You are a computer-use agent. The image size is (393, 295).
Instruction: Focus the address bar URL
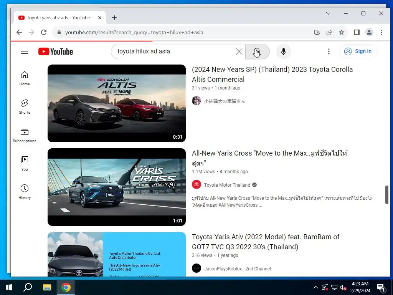[x=134, y=32]
